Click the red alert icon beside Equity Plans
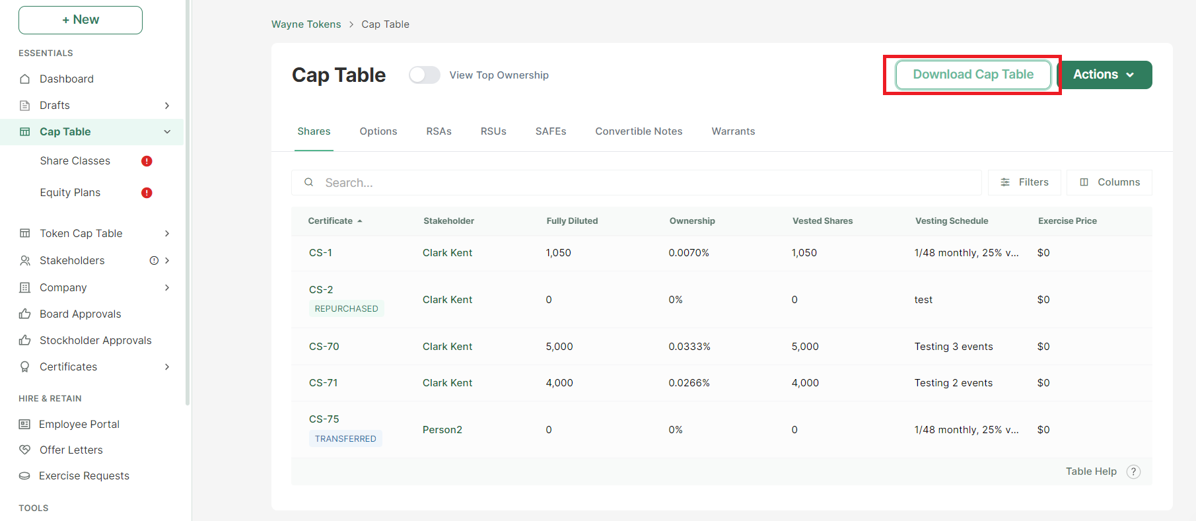The image size is (1196, 521). [x=147, y=193]
